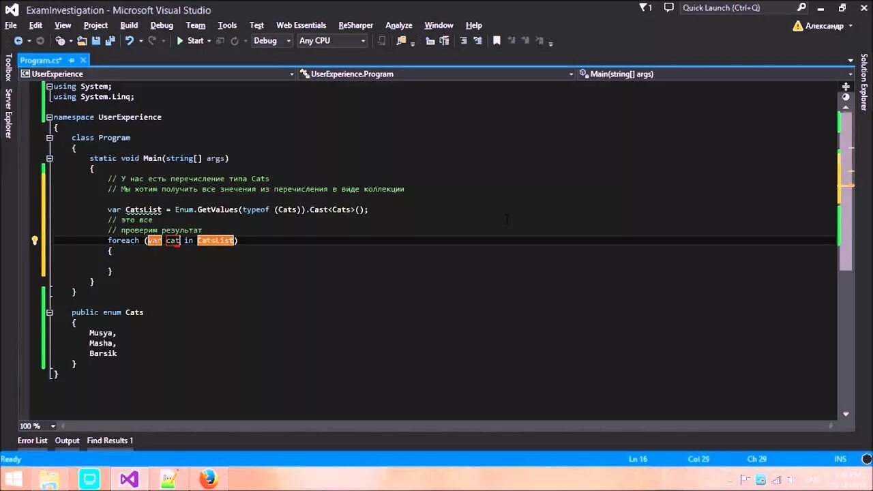Start debugging with the green Start button
The height and width of the screenshot is (491, 873).
[x=190, y=41]
